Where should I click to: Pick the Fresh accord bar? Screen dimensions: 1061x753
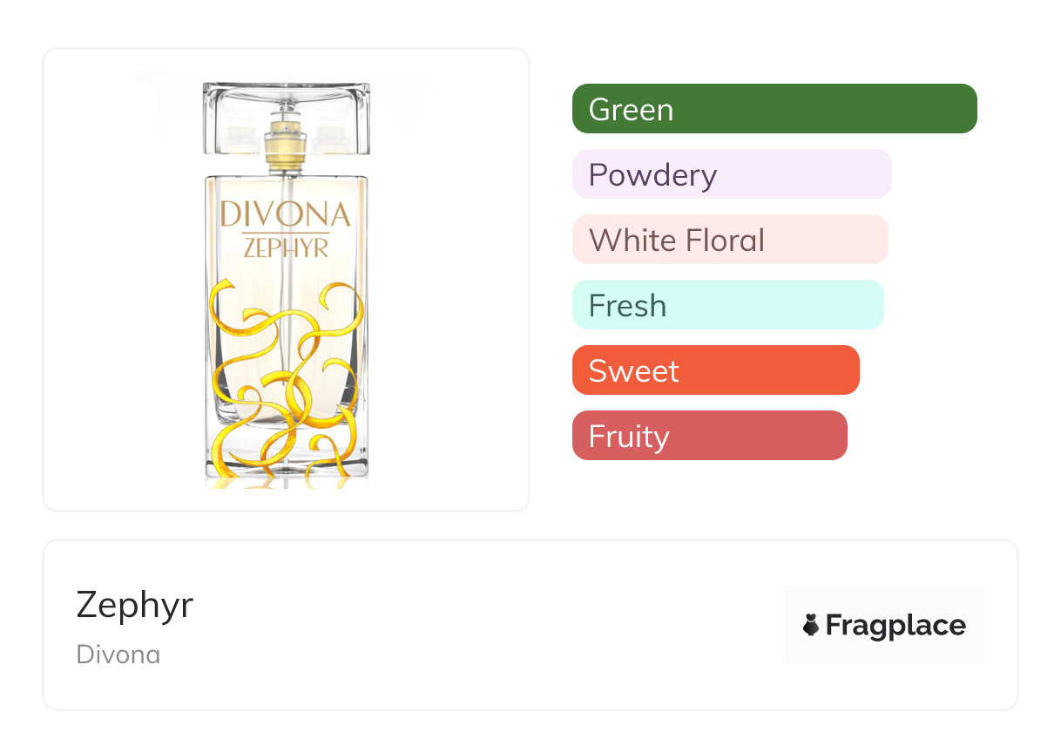click(x=727, y=305)
